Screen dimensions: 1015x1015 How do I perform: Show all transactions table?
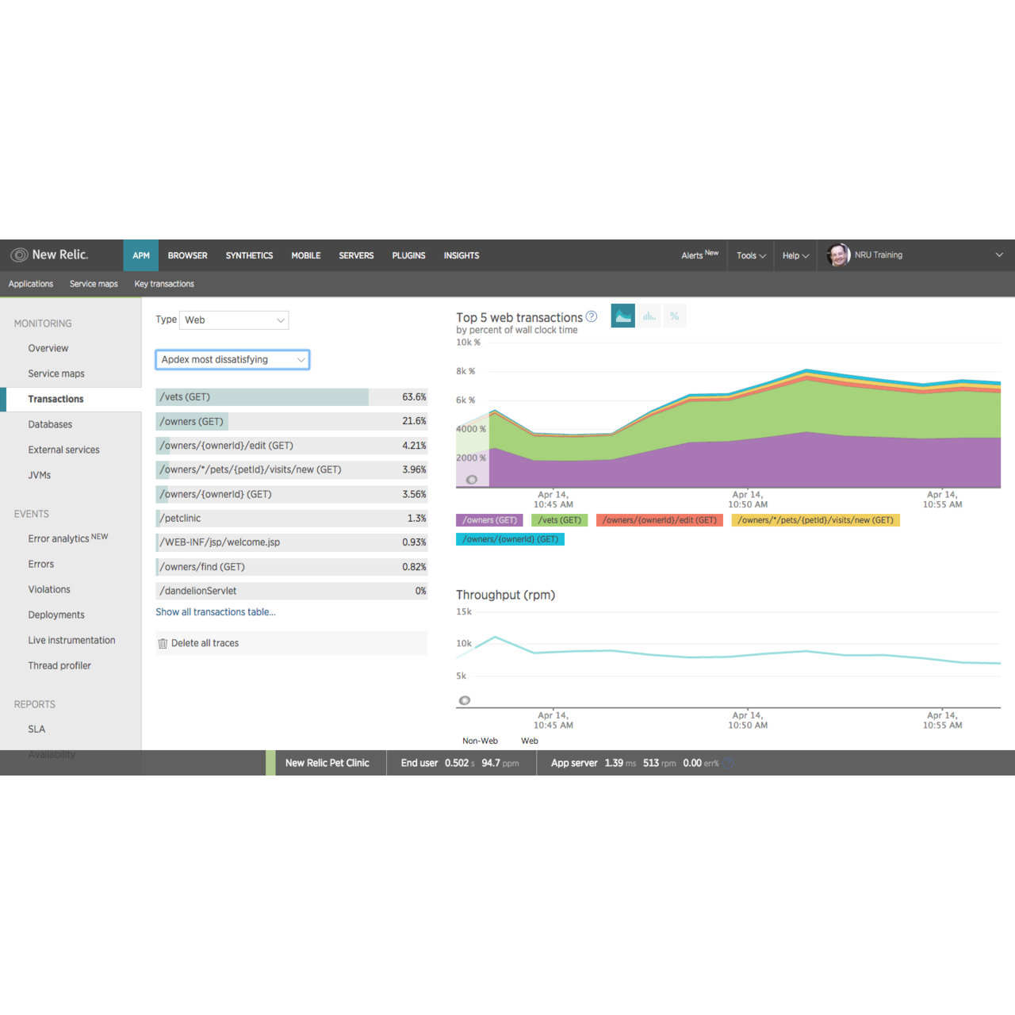click(215, 611)
